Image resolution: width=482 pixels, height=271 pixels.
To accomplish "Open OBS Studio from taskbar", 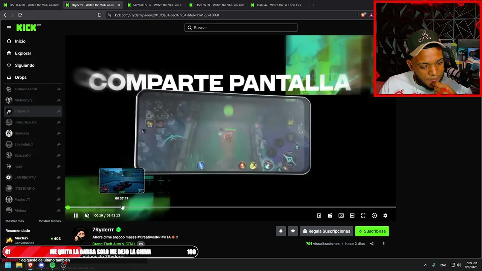I will 64,265.
